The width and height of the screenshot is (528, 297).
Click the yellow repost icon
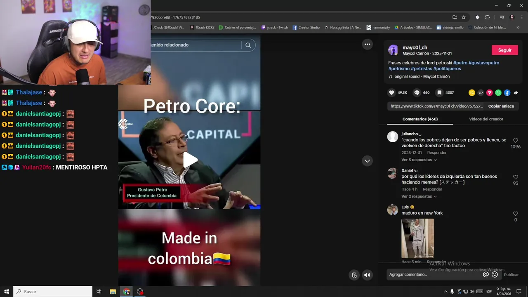pos(471,93)
